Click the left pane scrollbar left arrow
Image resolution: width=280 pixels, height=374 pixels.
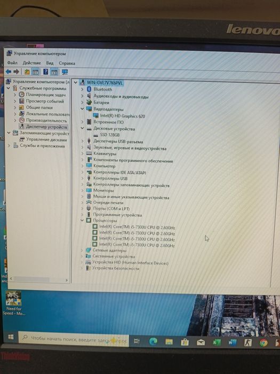[x=11, y=278]
